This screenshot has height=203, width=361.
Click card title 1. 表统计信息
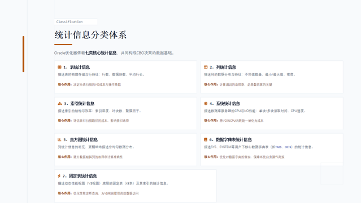tap(76, 67)
